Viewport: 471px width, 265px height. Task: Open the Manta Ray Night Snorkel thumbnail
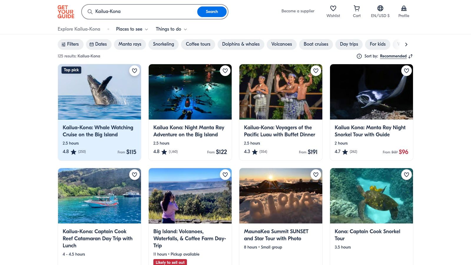click(x=371, y=92)
